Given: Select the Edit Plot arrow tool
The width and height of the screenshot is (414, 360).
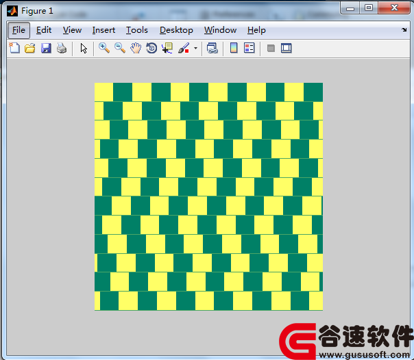Looking at the screenshot, I should (84, 49).
